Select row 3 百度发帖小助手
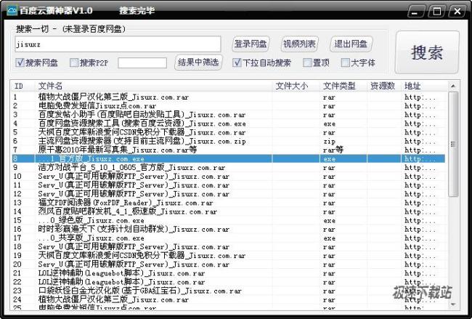Image resolution: width=472 pixels, height=319 pixels. [228, 115]
